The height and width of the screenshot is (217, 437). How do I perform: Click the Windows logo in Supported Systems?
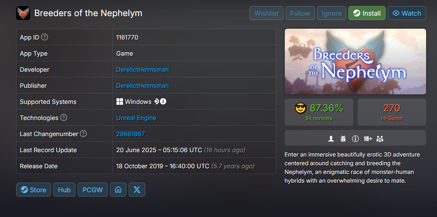[x=119, y=102]
